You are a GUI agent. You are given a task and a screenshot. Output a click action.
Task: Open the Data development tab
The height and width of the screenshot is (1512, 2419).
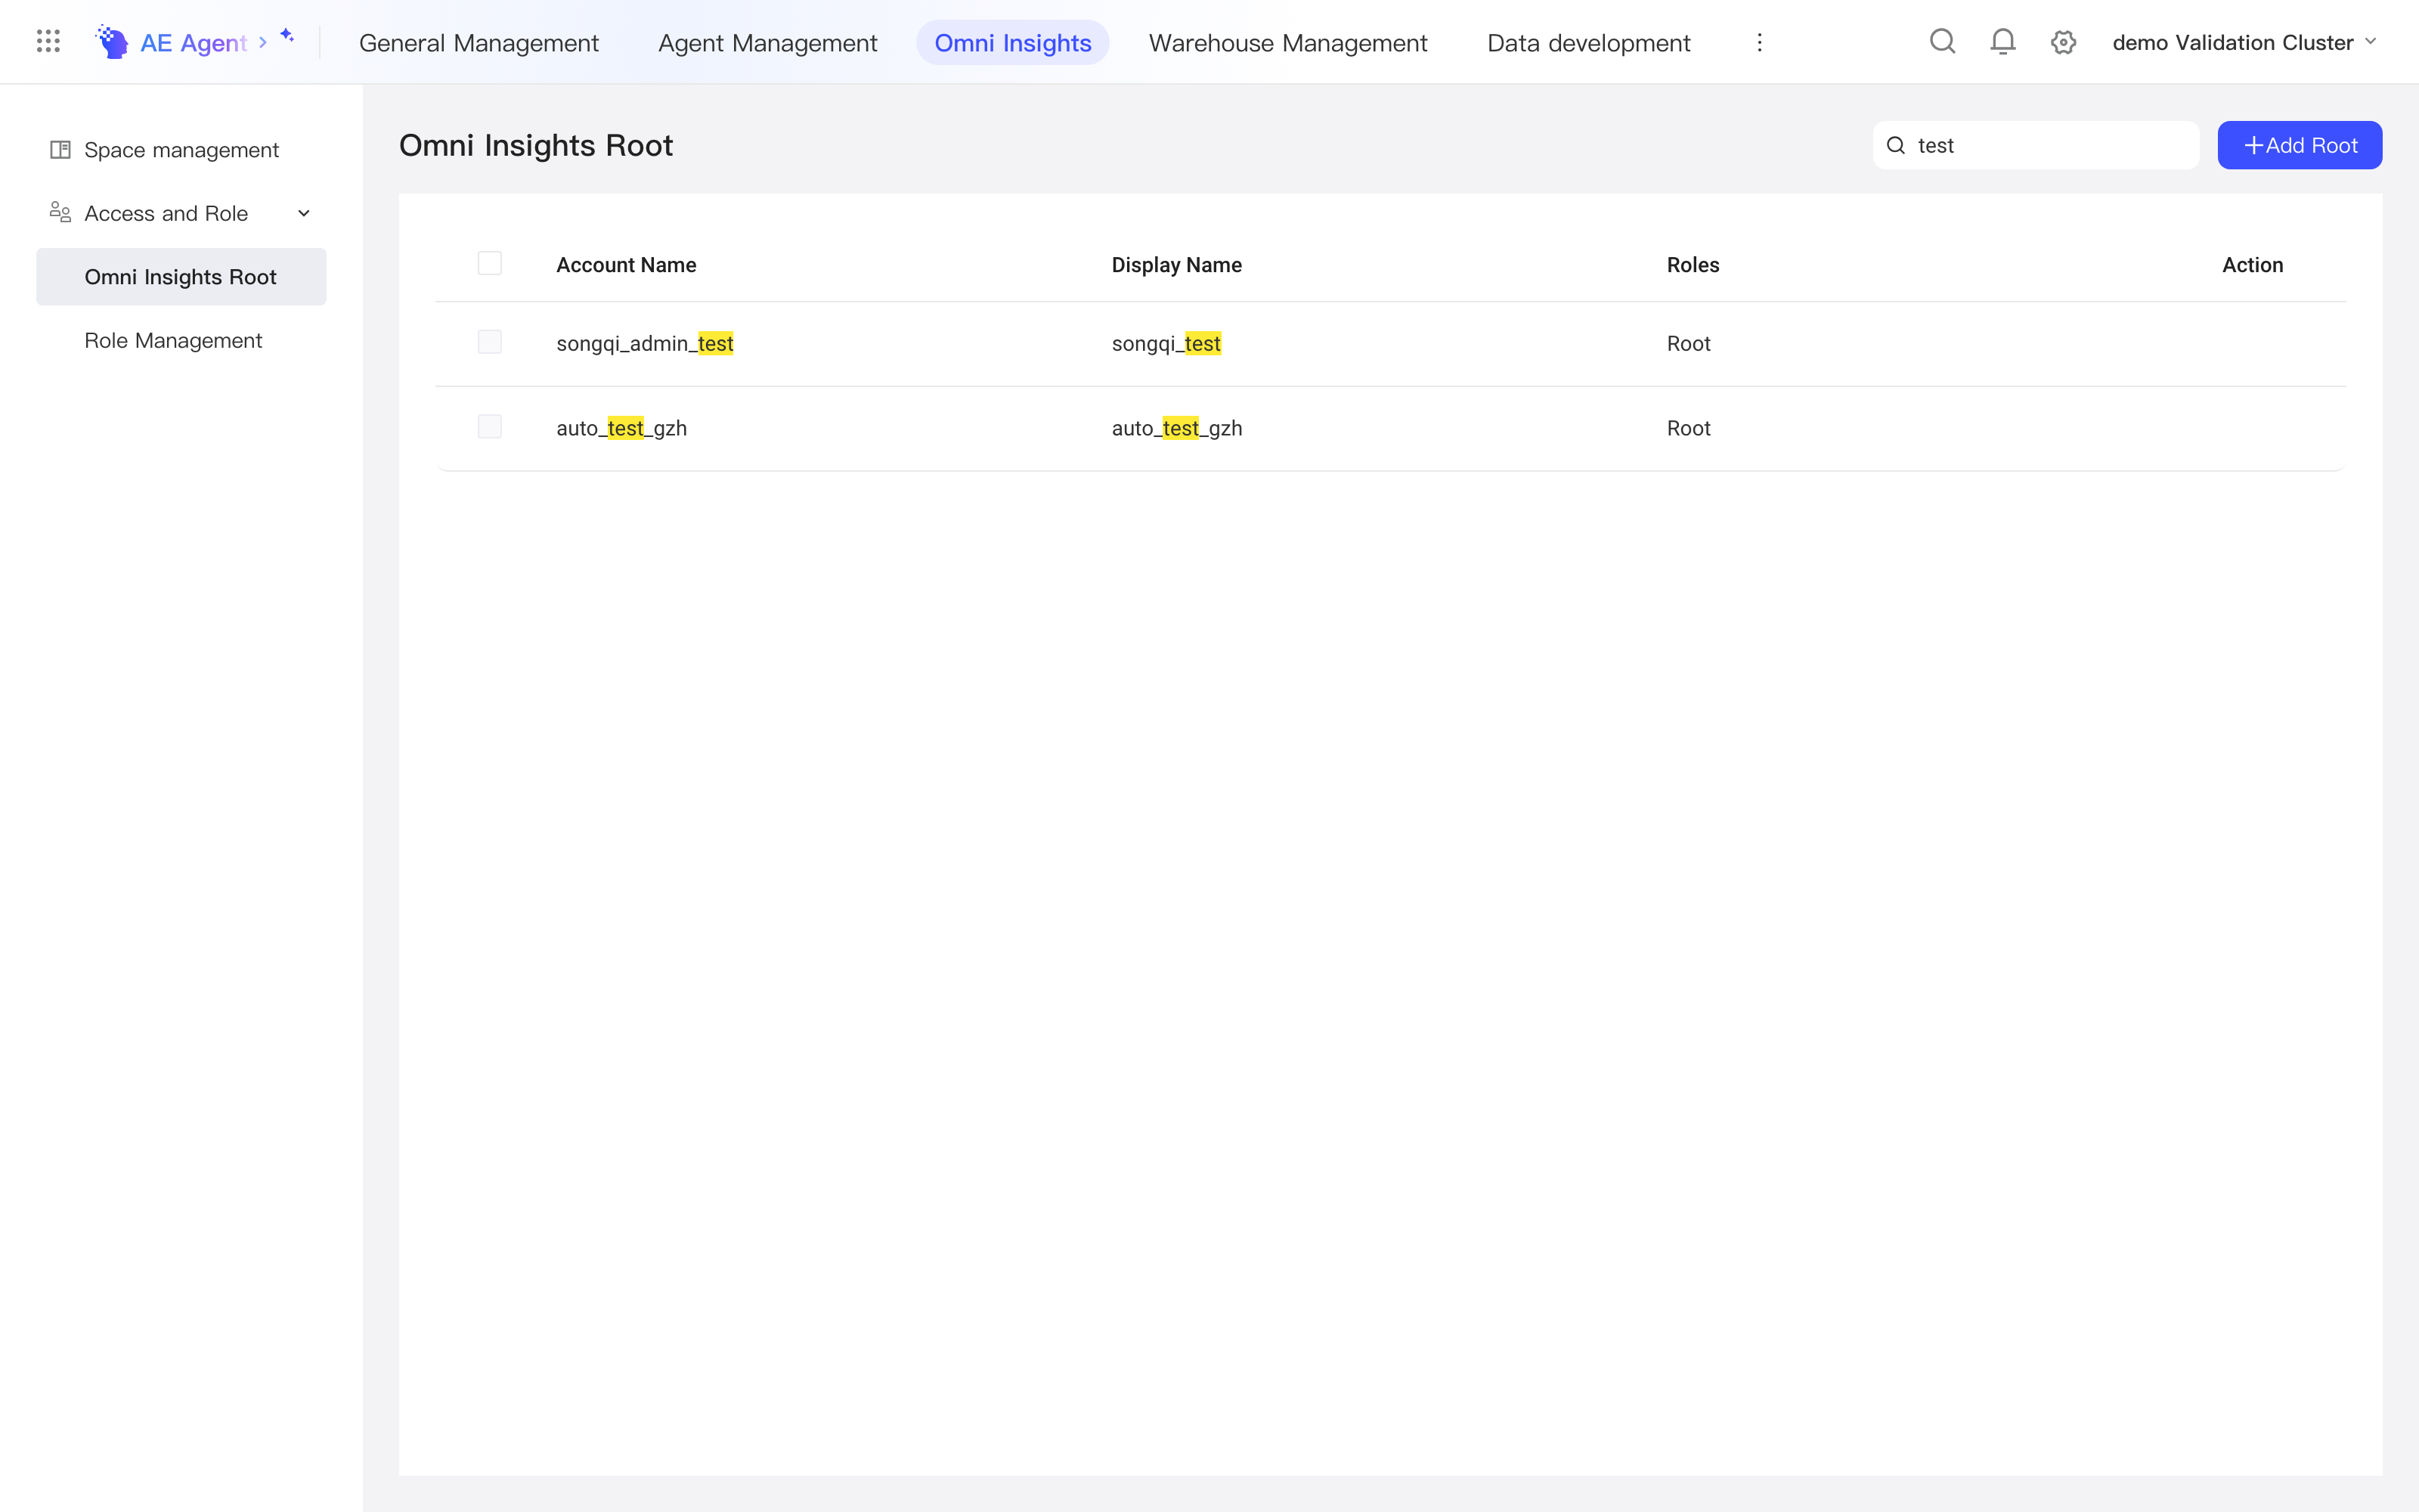[x=1588, y=42]
